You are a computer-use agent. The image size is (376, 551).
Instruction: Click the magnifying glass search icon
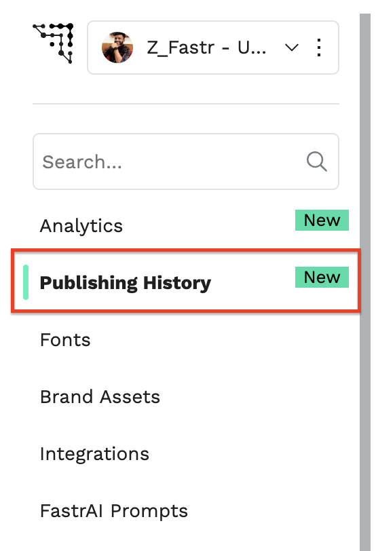[x=316, y=161]
